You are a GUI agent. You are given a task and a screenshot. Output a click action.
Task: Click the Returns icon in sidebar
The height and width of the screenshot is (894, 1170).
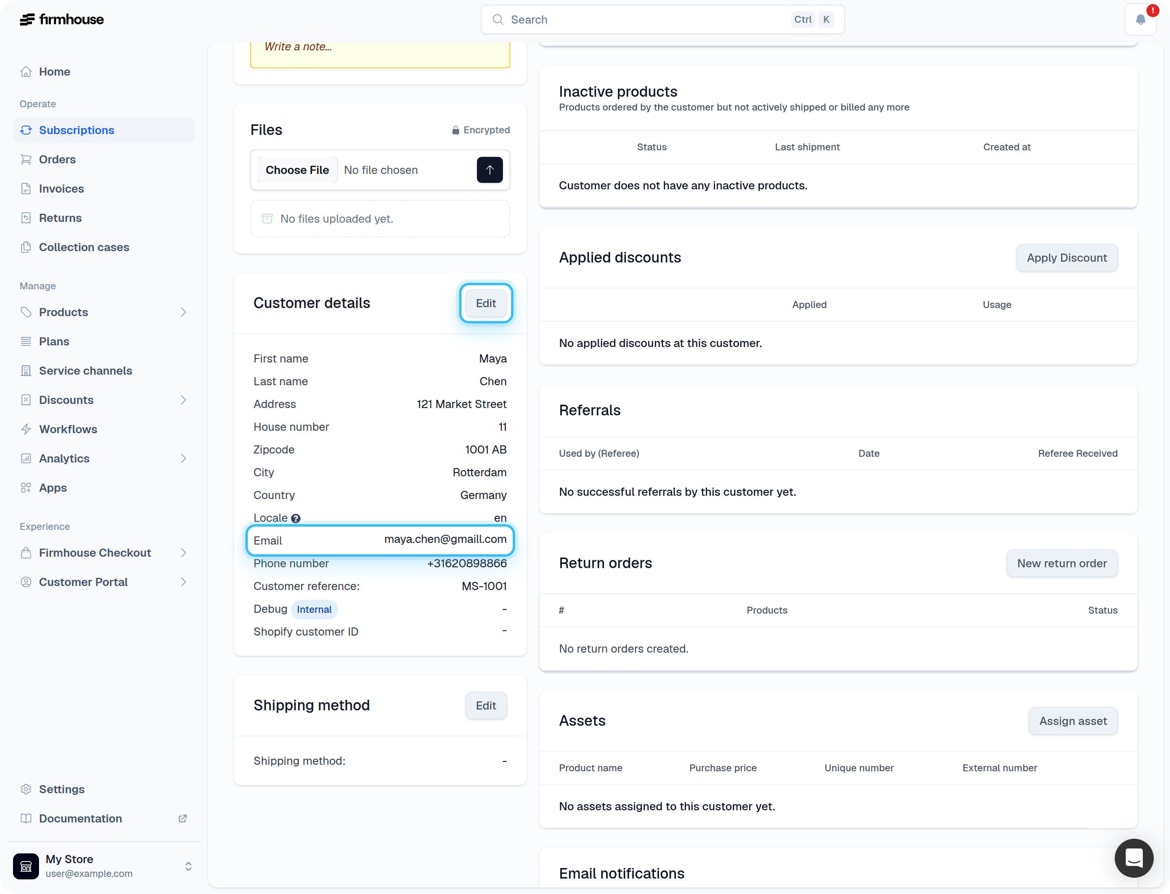[26, 218]
